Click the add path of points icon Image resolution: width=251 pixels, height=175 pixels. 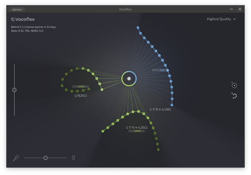234,95
